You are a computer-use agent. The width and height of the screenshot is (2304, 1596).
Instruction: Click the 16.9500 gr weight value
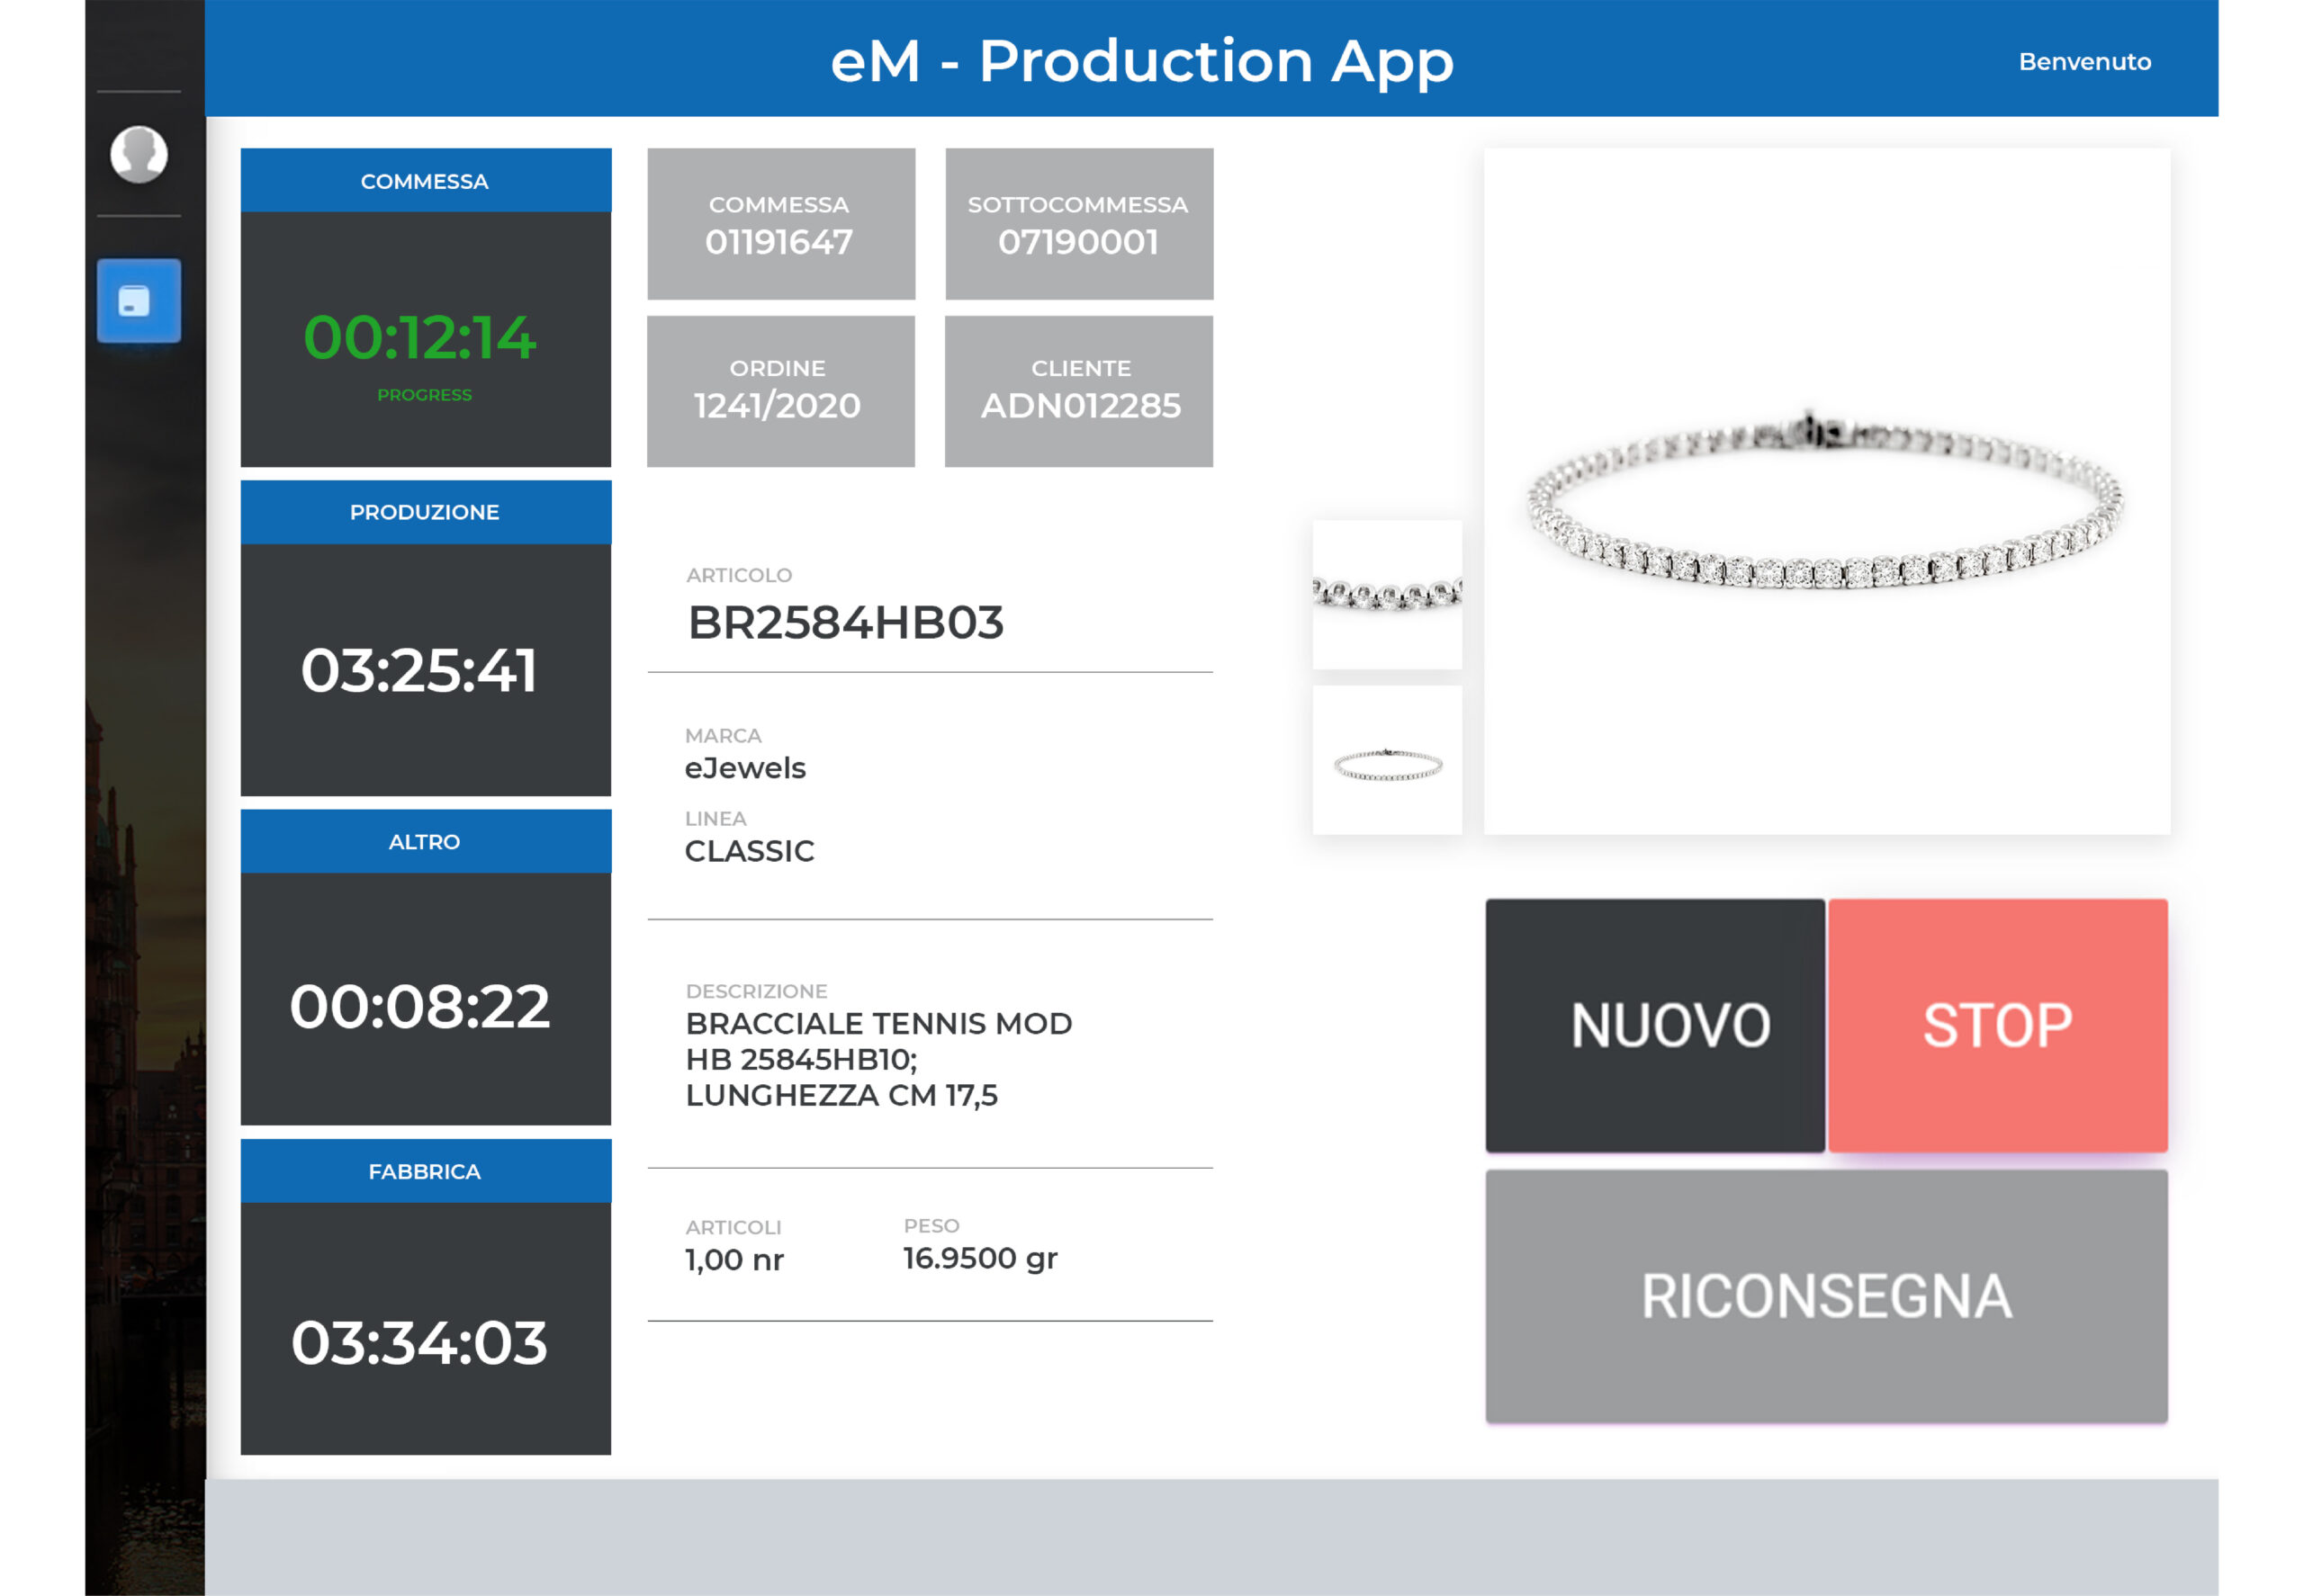980,1259
